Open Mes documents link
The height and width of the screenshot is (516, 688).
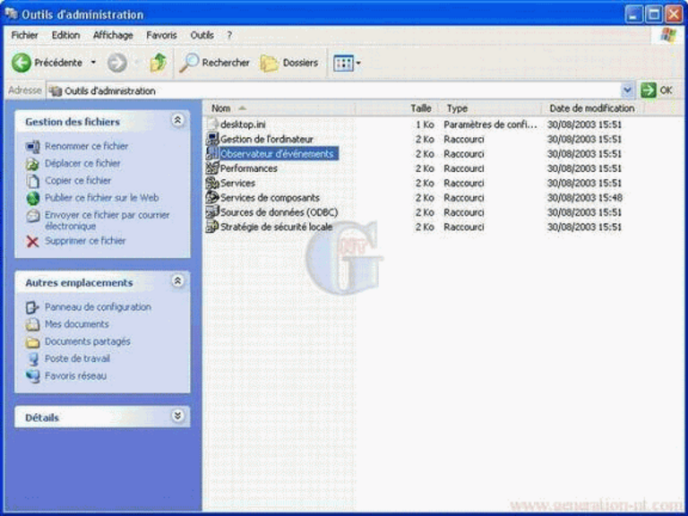click(x=77, y=323)
